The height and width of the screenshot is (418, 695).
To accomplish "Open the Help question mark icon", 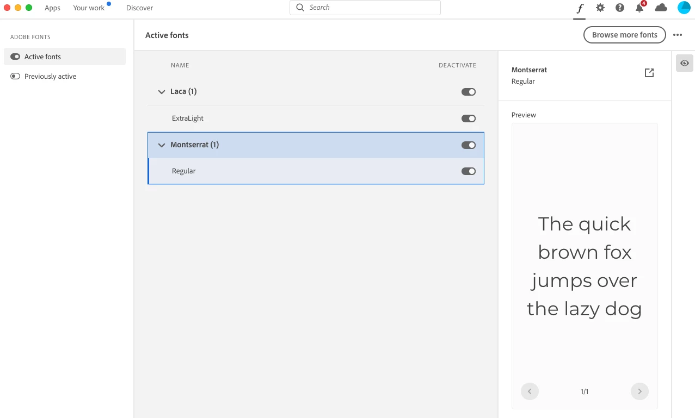I will tap(620, 8).
